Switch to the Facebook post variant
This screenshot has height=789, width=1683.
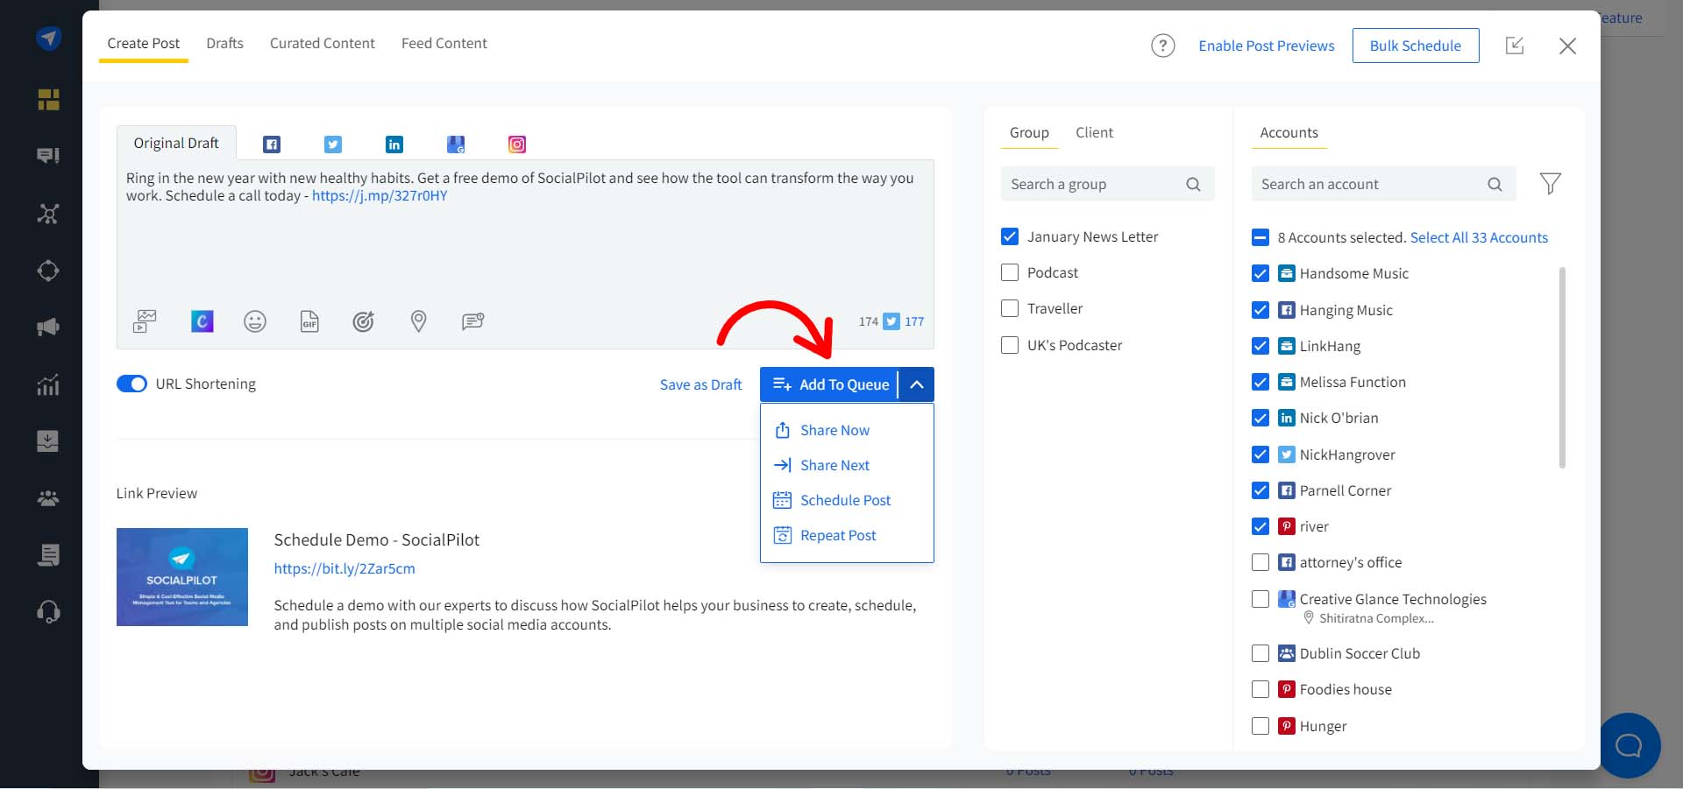272,144
